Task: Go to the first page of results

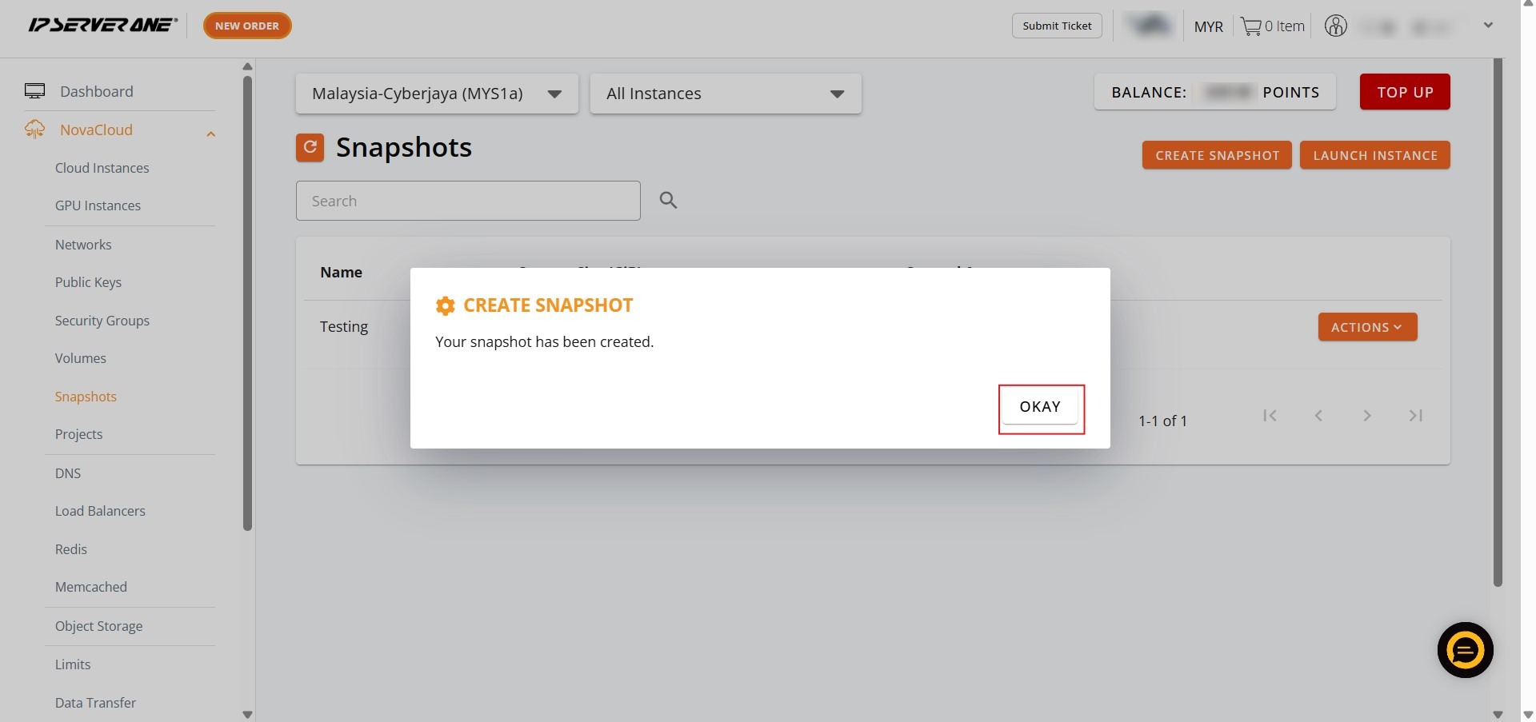Action: 1270,416
